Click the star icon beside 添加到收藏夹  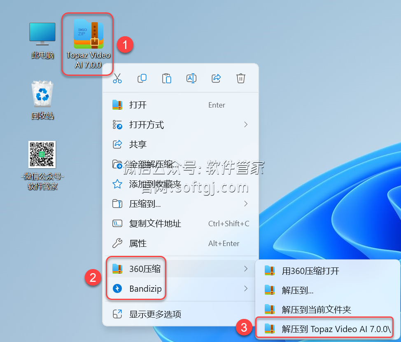point(117,184)
